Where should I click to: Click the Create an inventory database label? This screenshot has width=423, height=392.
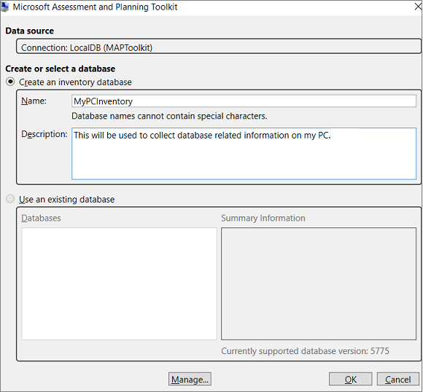click(75, 82)
